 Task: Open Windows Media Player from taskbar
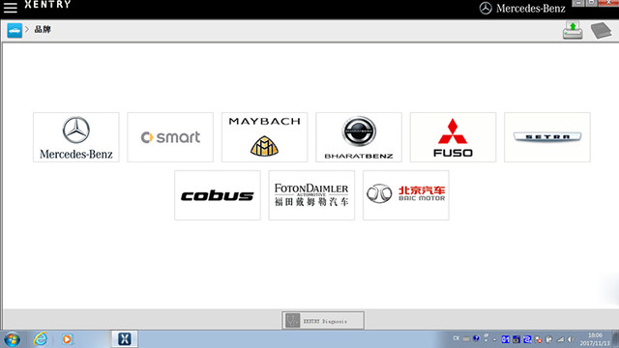click(67, 339)
